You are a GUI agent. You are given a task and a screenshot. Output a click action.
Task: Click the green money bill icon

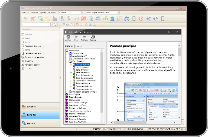(x=105, y=19)
